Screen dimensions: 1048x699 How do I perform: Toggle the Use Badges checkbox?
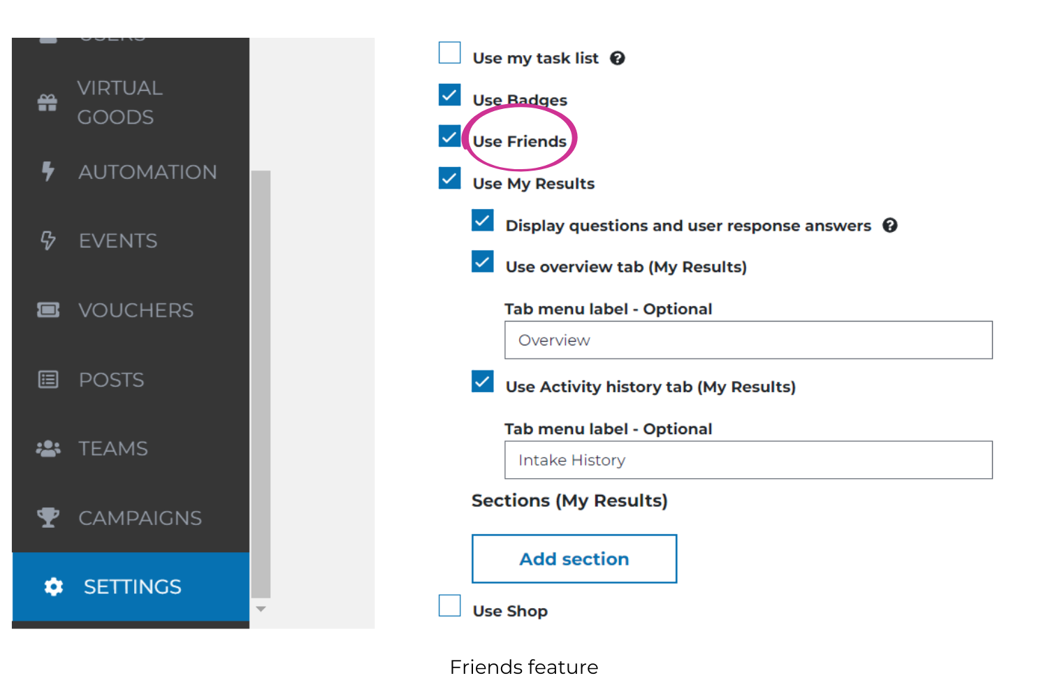[x=450, y=95]
